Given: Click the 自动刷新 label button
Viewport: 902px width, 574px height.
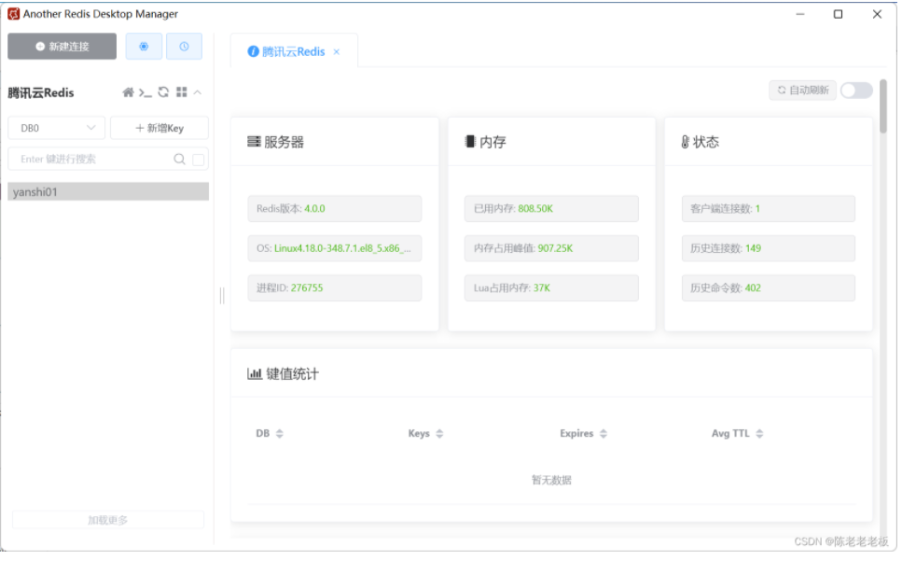Looking at the screenshot, I should tap(802, 91).
